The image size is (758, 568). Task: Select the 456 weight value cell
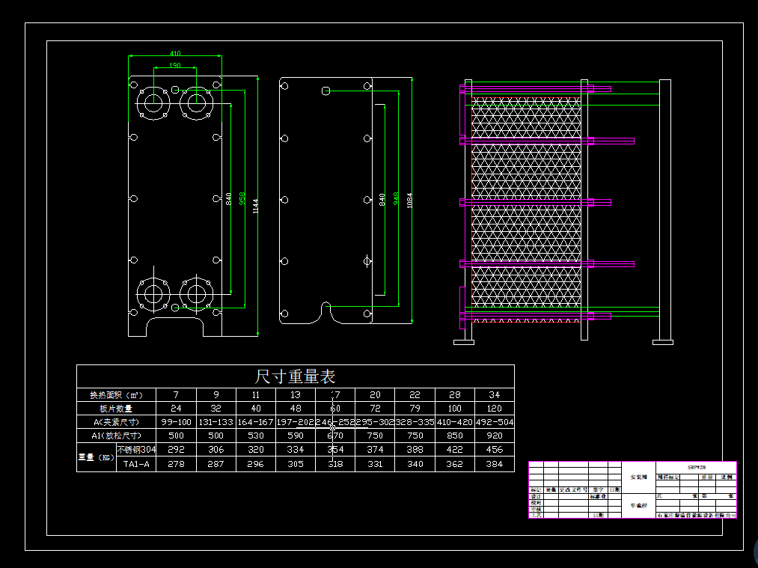pyautogui.click(x=495, y=450)
